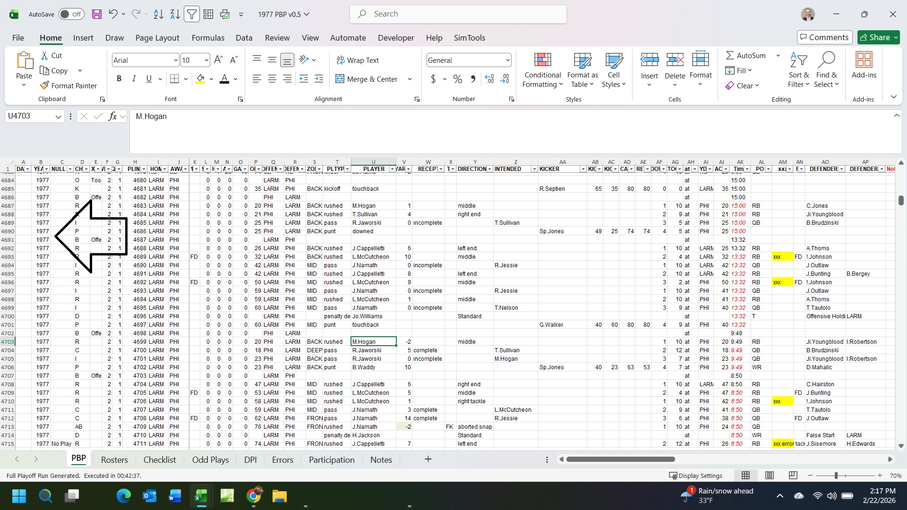Switch to Page Break Preview view
Viewport: 907px width, 510px height.
[x=793, y=476]
